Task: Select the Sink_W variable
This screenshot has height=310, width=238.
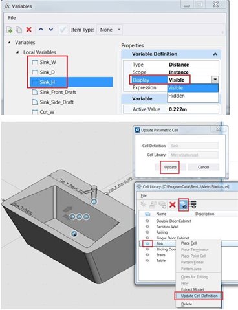Action: (48, 62)
